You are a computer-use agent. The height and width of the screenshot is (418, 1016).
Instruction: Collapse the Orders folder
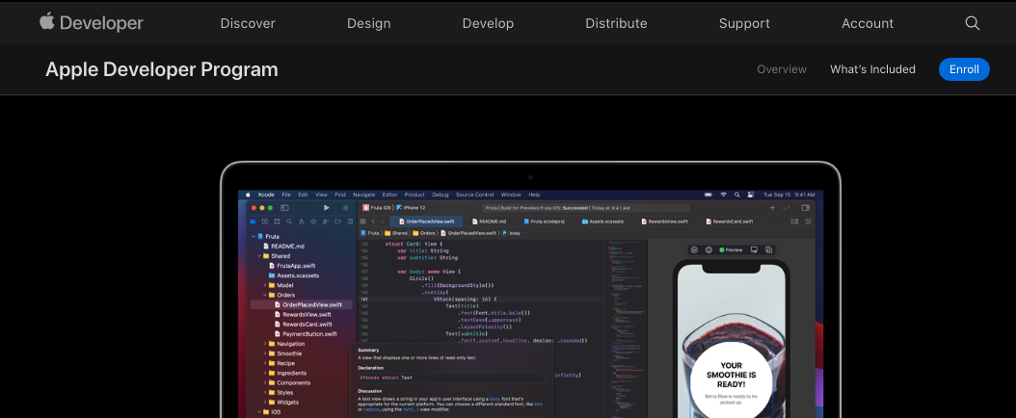265,295
